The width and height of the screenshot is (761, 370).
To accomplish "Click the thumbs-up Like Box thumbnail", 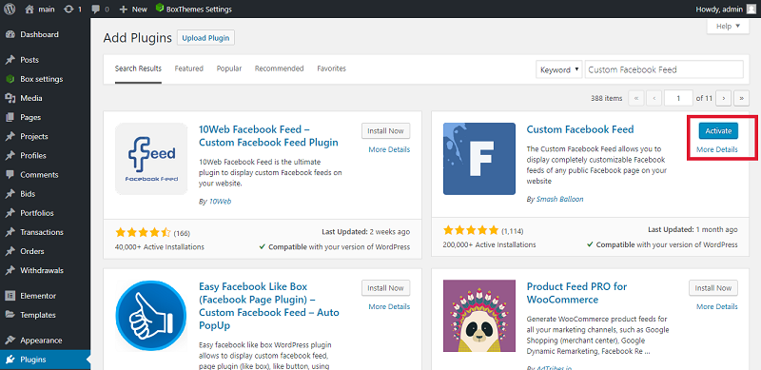I will (151, 316).
